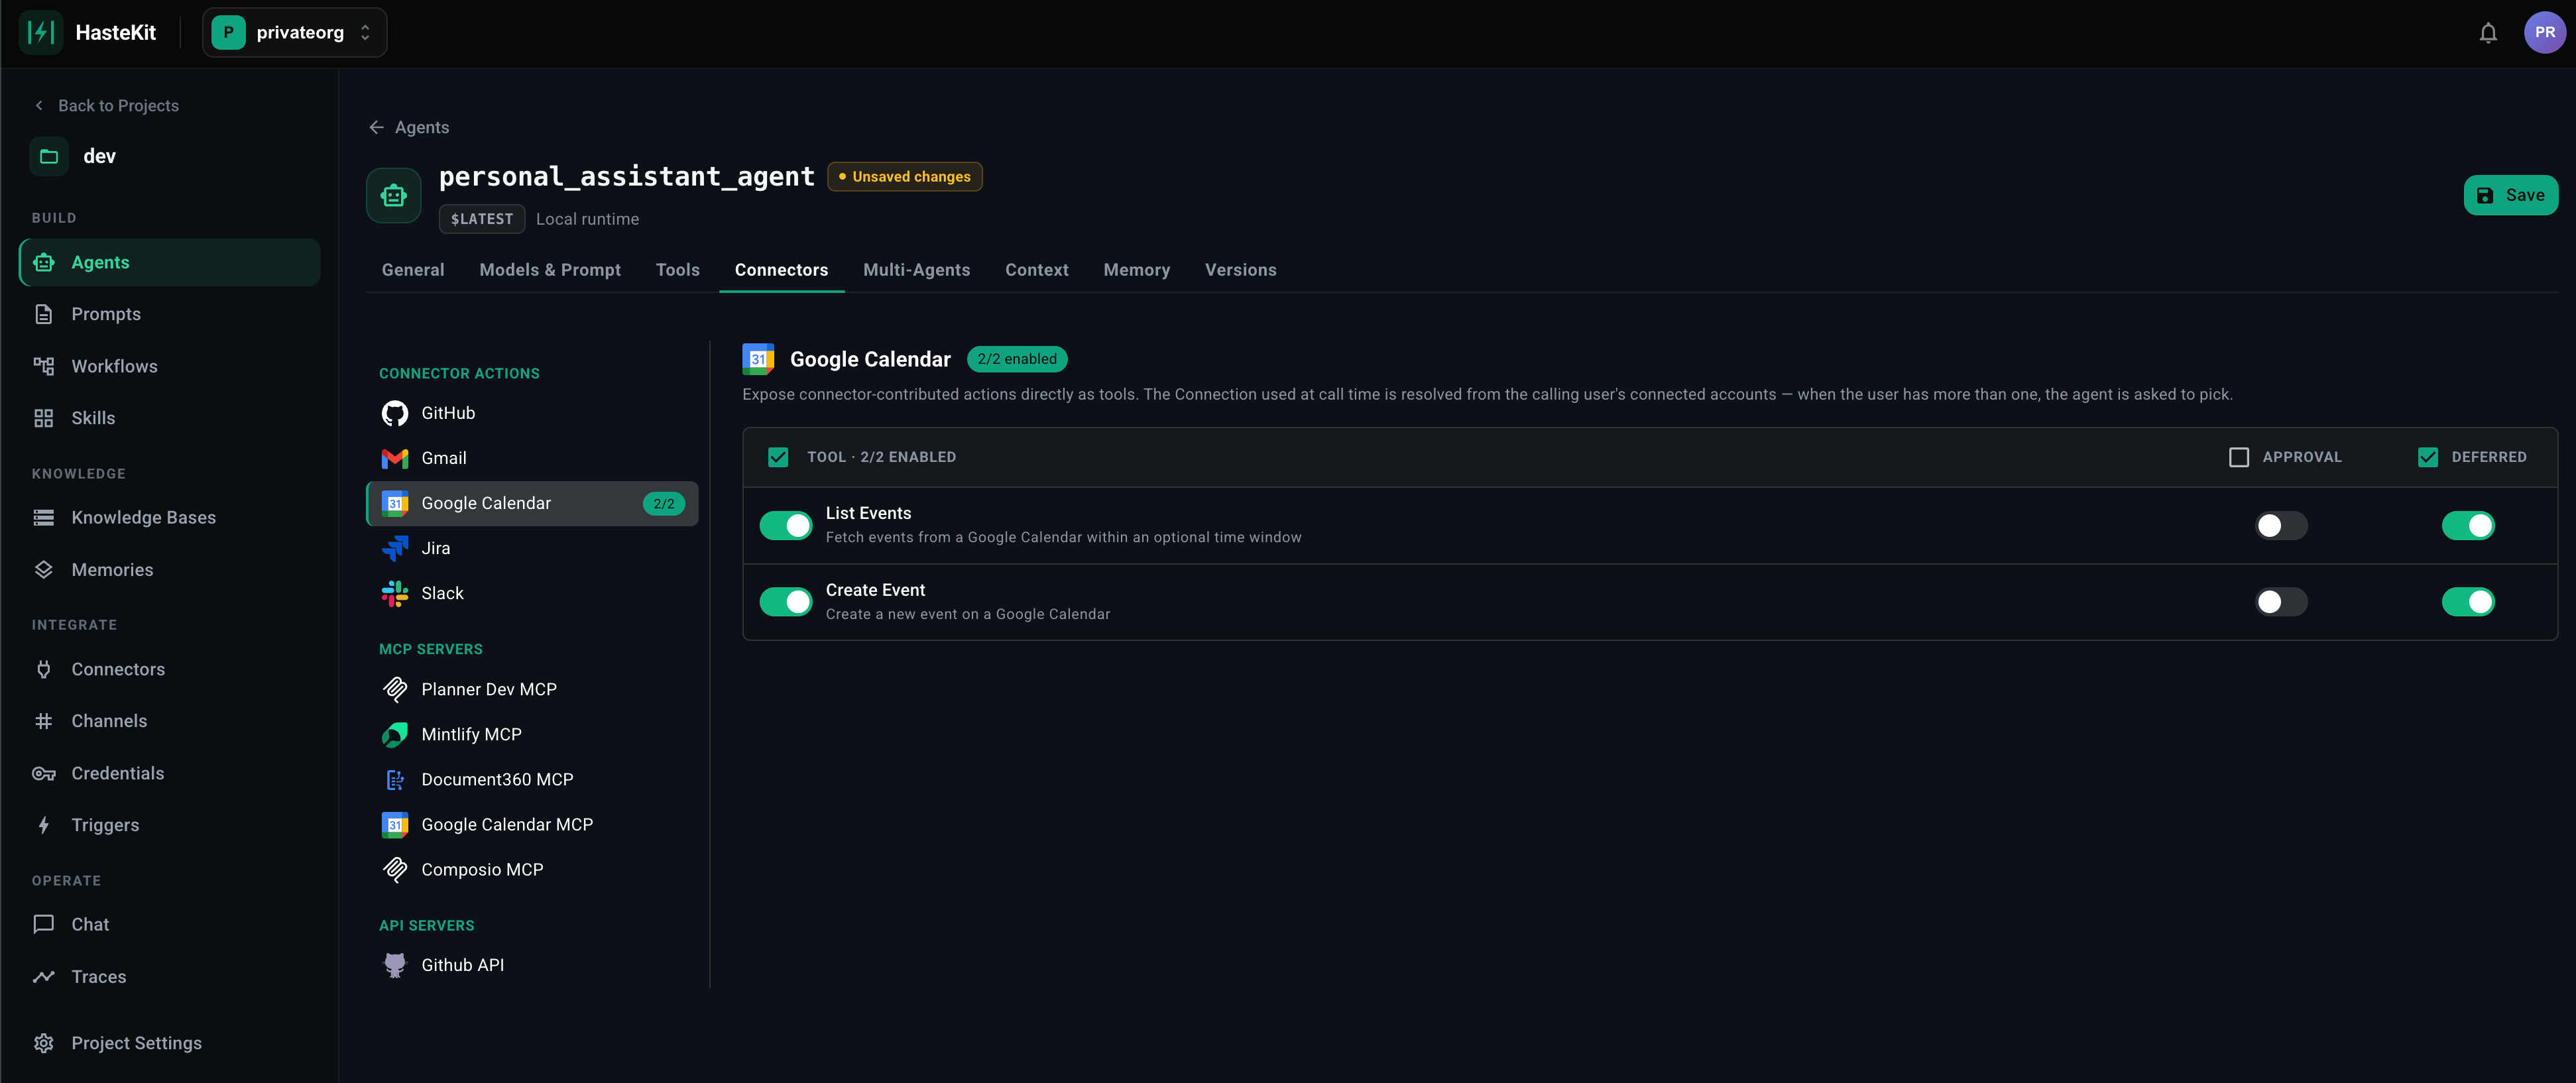Disable deferred for Create Event
This screenshot has width=2576, height=1083.
2468,602
